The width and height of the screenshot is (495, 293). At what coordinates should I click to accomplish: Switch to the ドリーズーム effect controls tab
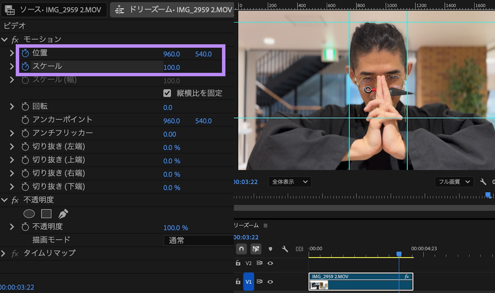point(172,10)
